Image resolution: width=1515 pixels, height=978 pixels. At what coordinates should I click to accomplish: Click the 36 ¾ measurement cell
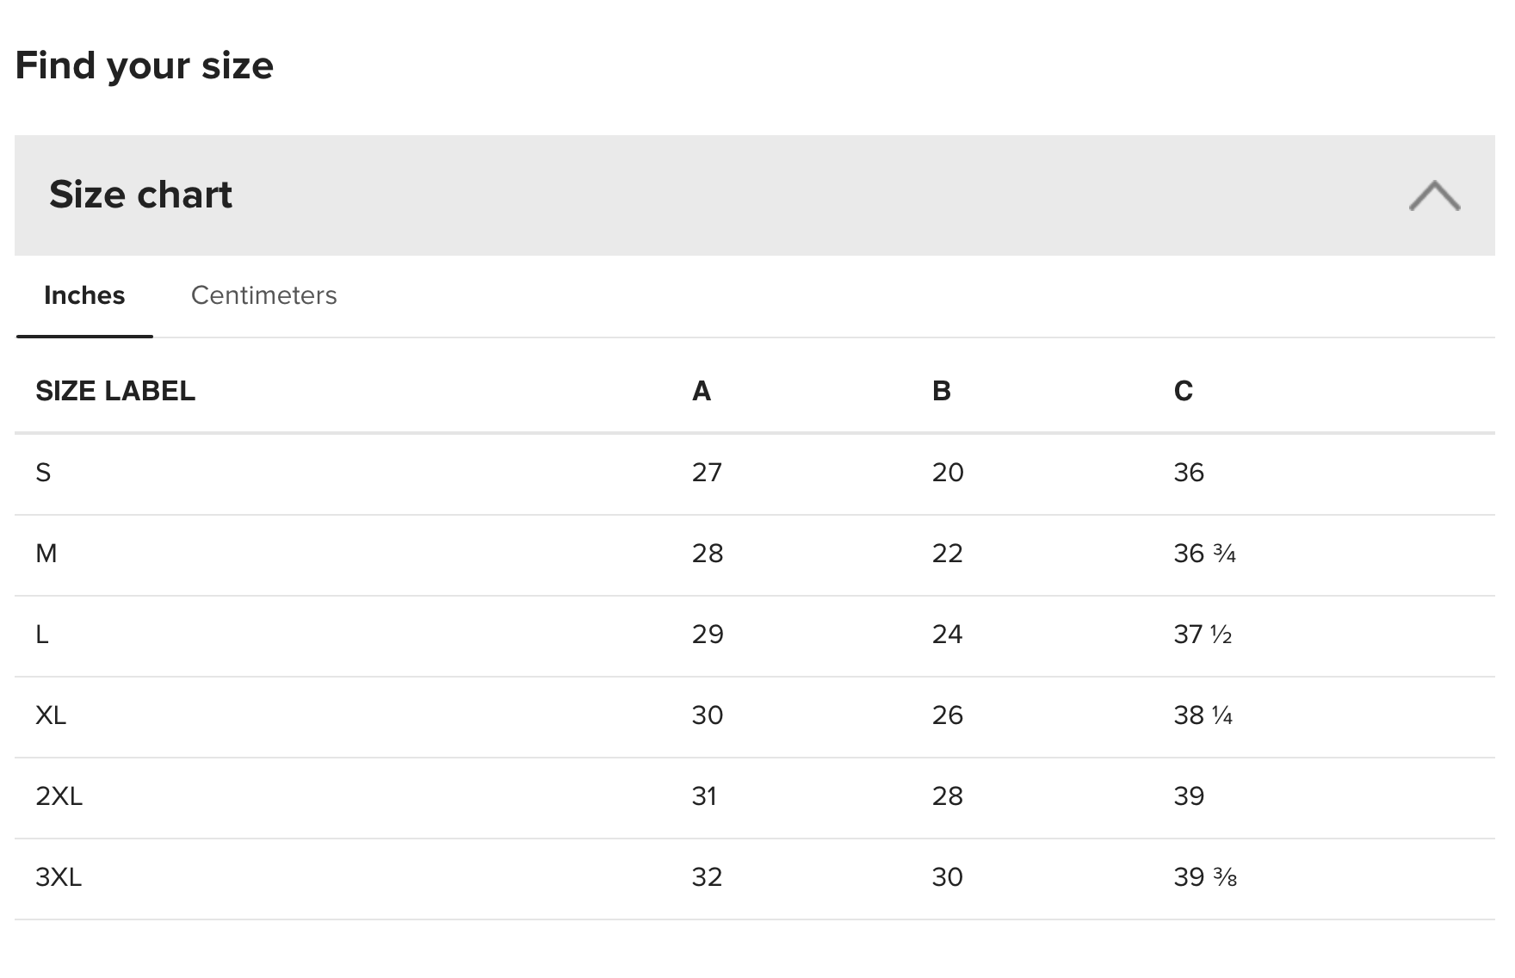(1204, 554)
